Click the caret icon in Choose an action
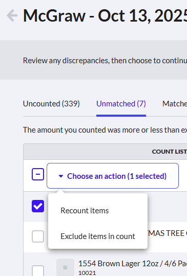Screen dimensions: 187x276 pyautogui.click(x=61, y=176)
